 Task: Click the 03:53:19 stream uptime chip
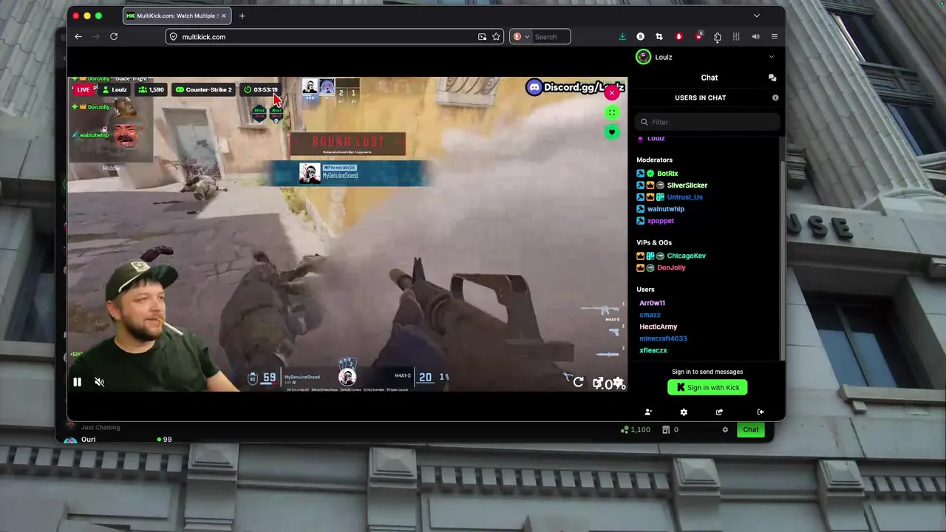point(260,89)
